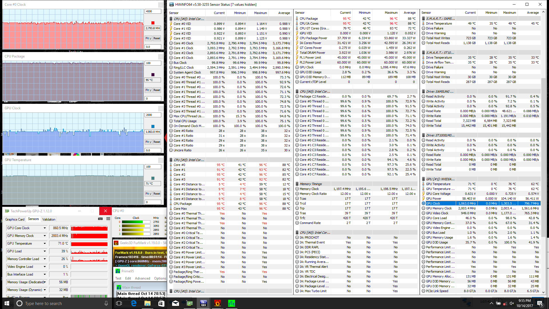Screen dimensions: 549x309
Task: Click Cortana circle icon in taskbar
Action: 19,303
